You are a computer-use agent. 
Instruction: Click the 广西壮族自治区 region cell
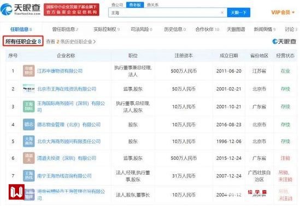point(259,176)
